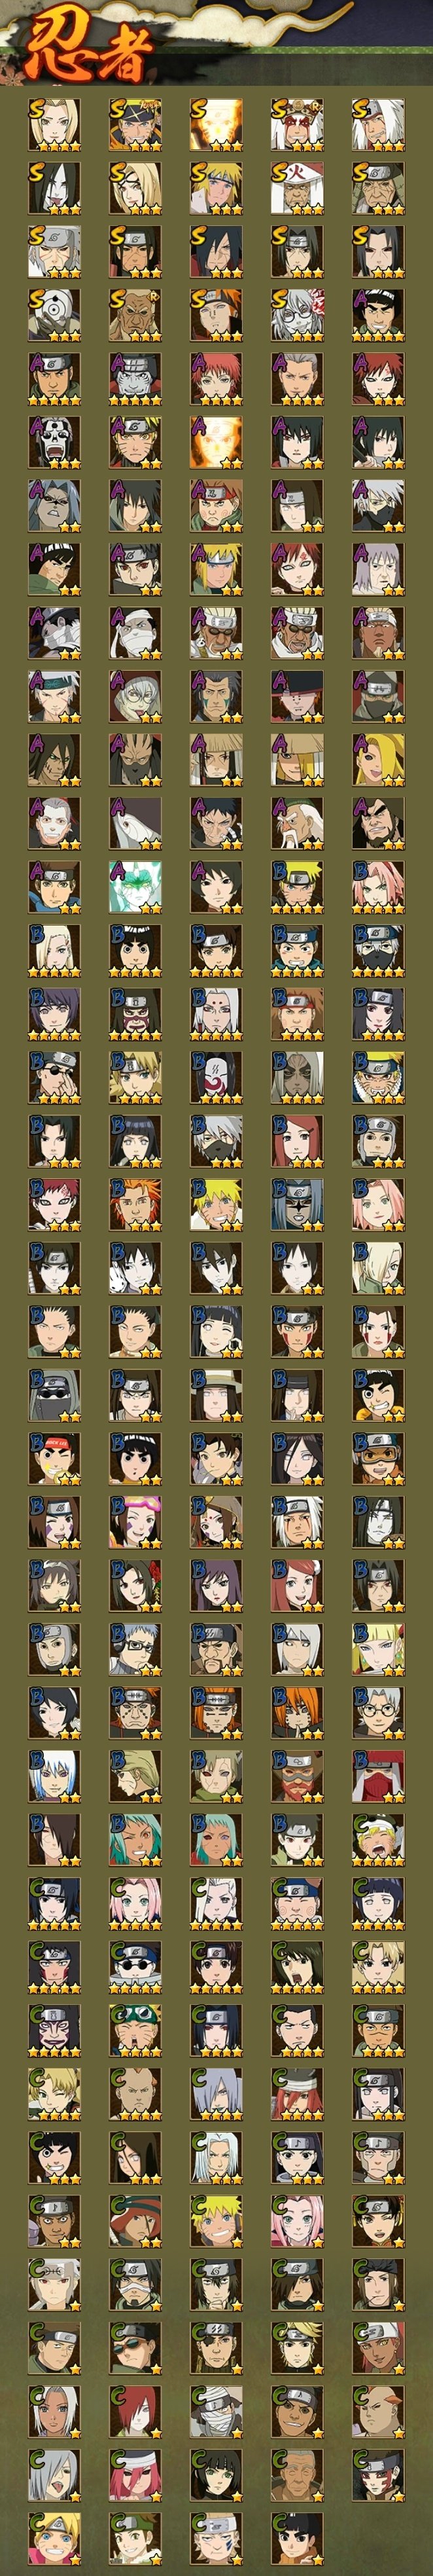Select the Hokage wearing the 火 hat
This screenshot has width=433, height=2576.
298,188
